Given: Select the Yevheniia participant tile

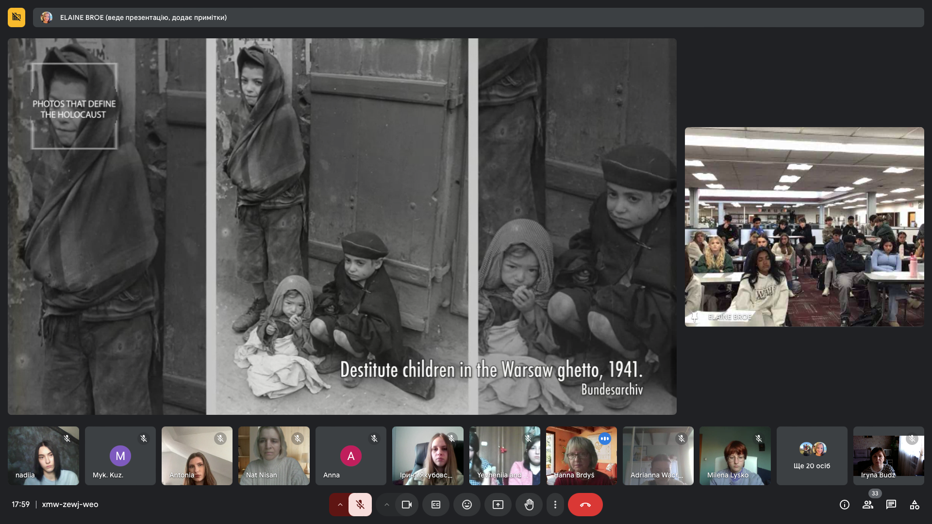Looking at the screenshot, I should click(505, 456).
